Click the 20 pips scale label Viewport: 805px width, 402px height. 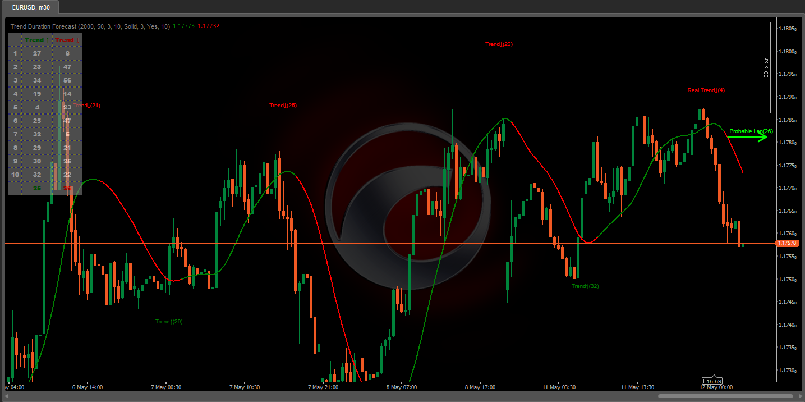766,67
